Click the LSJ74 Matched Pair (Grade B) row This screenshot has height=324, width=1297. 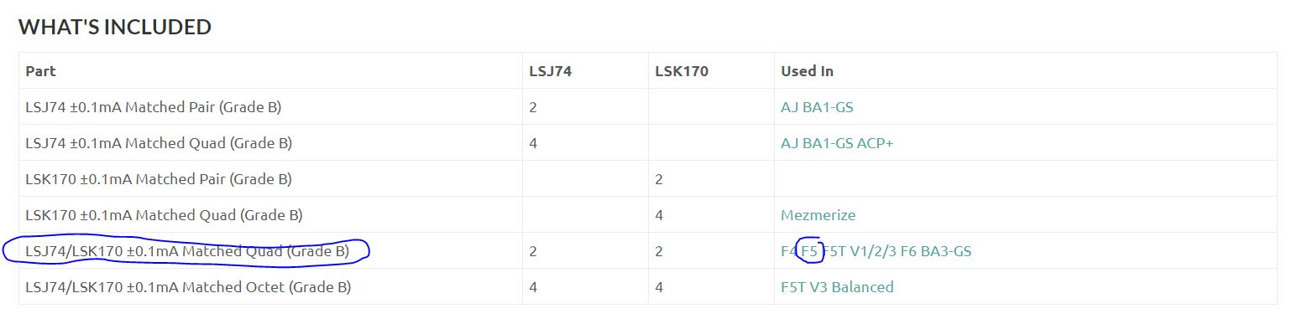647,107
